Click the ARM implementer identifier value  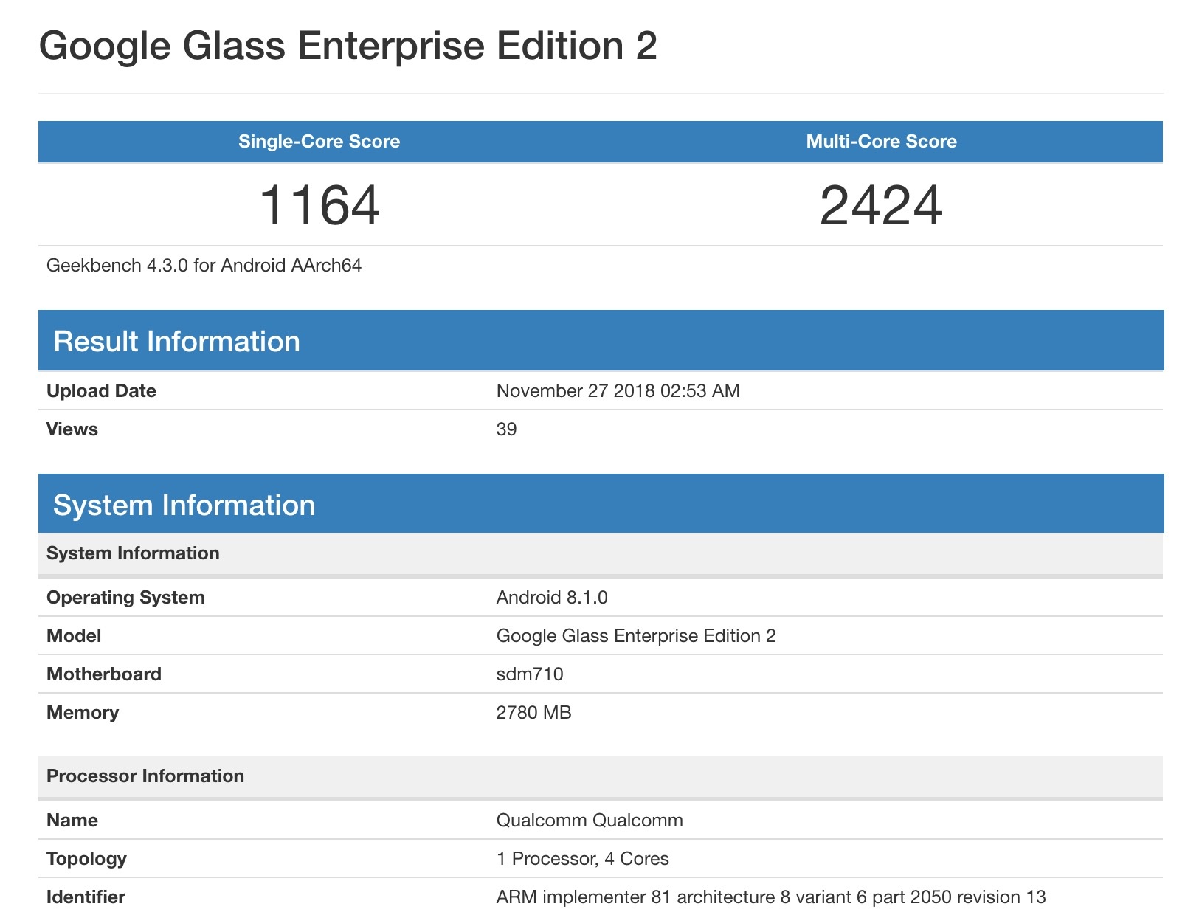(771, 897)
